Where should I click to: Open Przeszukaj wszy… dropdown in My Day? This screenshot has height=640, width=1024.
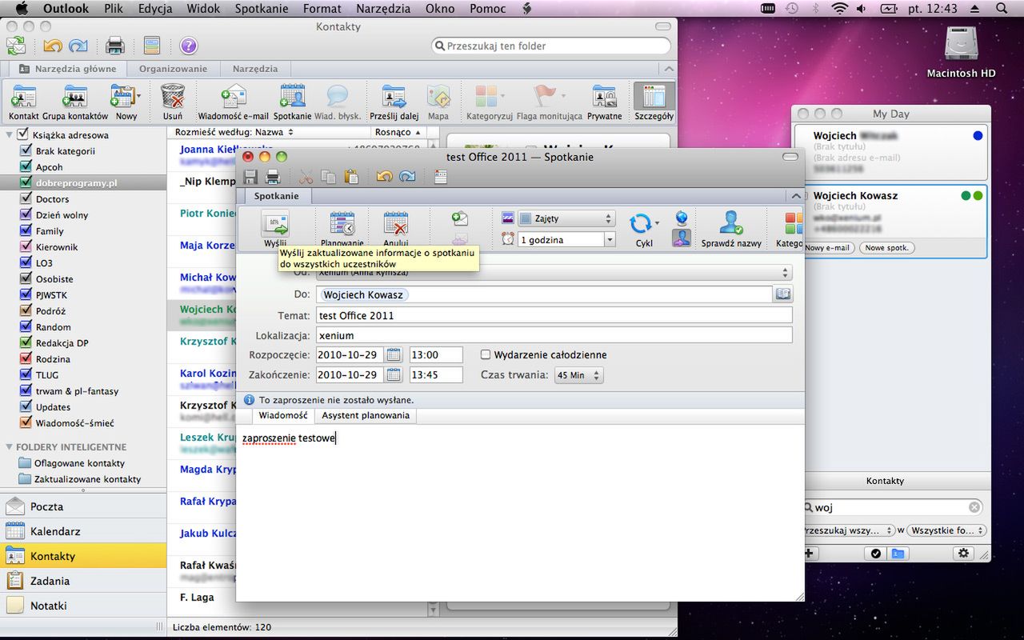pos(849,530)
